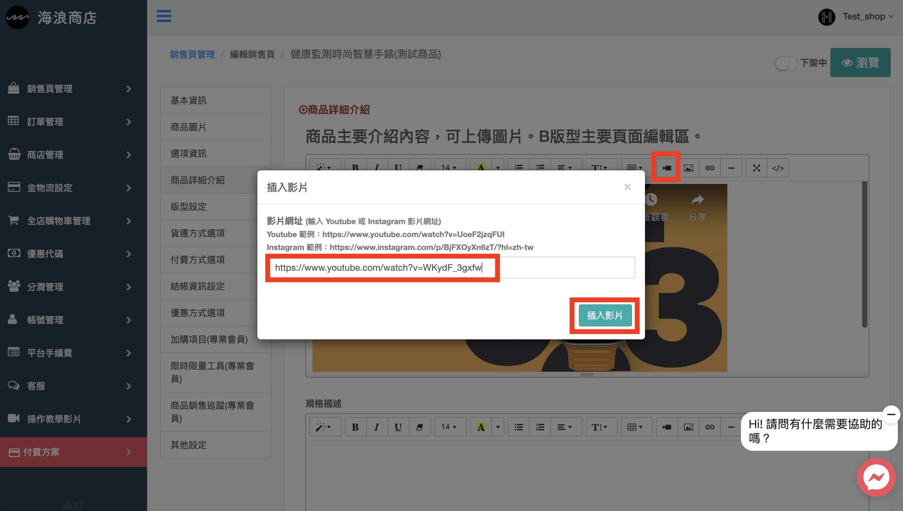This screenshot has width=903, height=511.
Task: Select 貨運方式選項 tab
Action: 209,233
